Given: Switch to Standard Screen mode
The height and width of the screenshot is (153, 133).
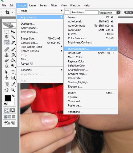Looking at the screenshot, I should pyautogui.click(x=6, y=117).
